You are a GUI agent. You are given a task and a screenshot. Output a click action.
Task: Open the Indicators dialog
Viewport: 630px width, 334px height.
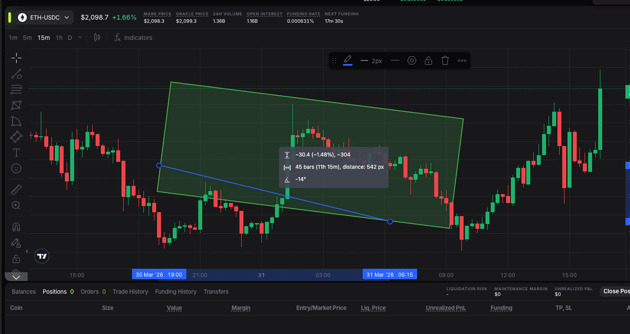133,37
